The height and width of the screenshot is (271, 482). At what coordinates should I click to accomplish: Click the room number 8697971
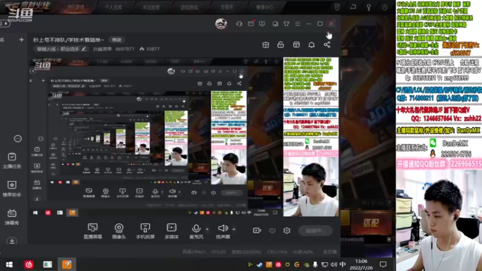pyautogui.click(x=125, y=49)
